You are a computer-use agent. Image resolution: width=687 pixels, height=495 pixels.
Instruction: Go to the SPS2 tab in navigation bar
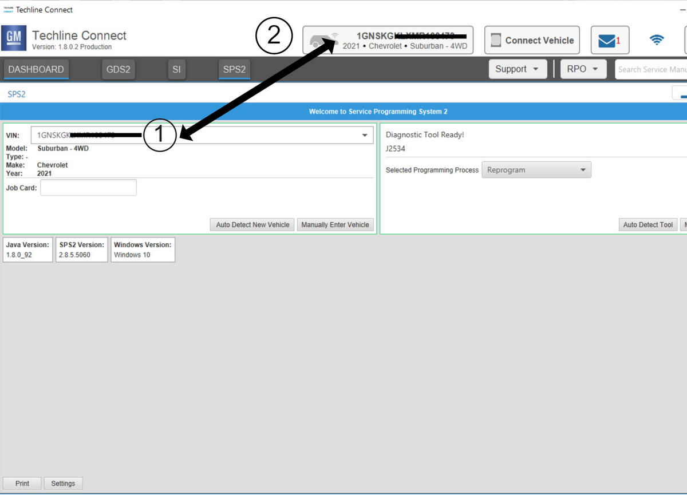tap(234, 69)
